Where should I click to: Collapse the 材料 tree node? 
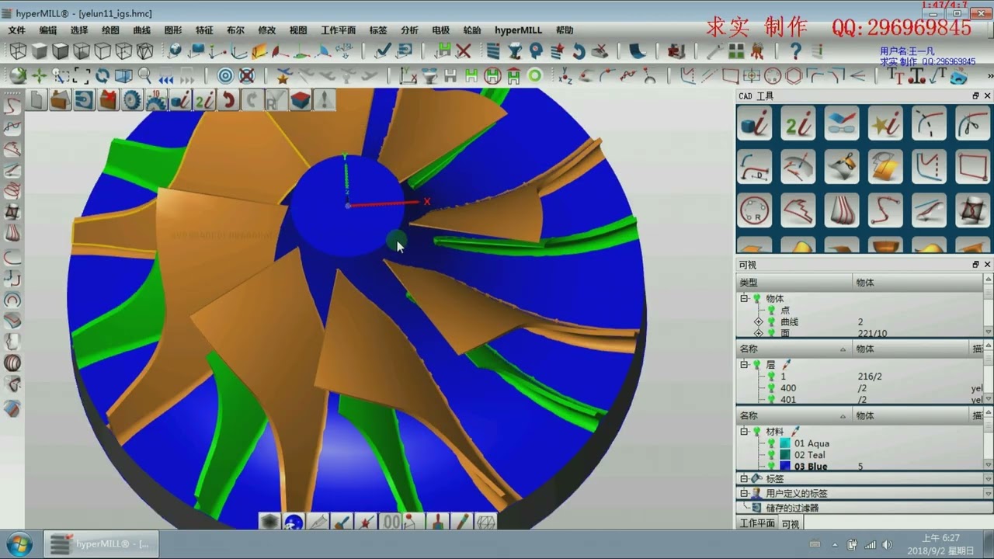pos(744,431)
